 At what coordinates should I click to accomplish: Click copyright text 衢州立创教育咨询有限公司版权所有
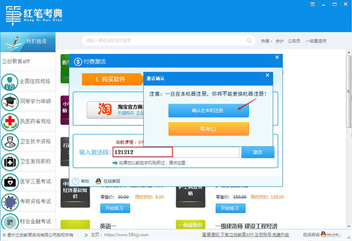(x=38, y=235)
